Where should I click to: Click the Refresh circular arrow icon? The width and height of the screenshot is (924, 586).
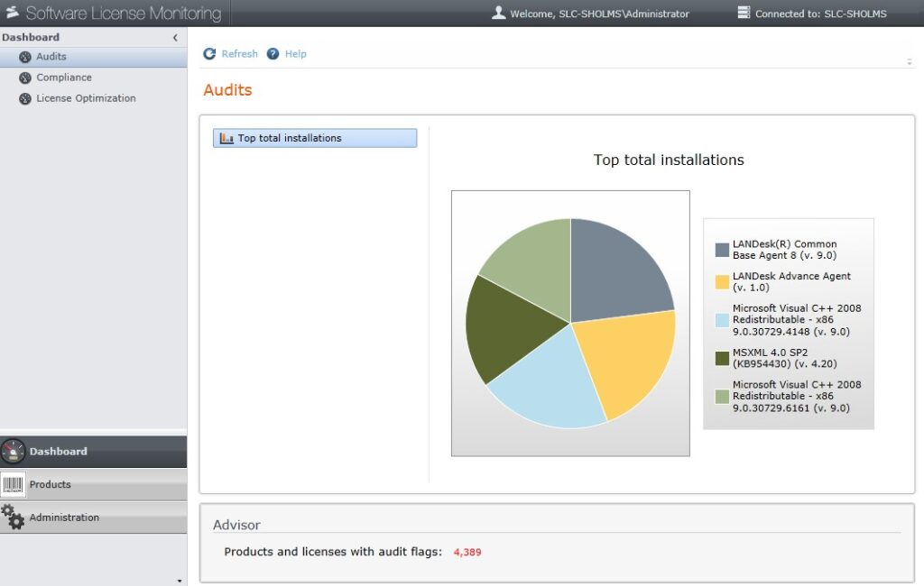209,53
